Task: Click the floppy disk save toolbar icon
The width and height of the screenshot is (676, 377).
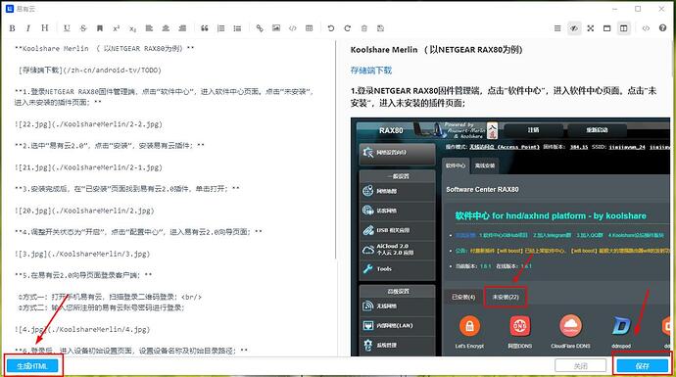Action: coord(380,28)
